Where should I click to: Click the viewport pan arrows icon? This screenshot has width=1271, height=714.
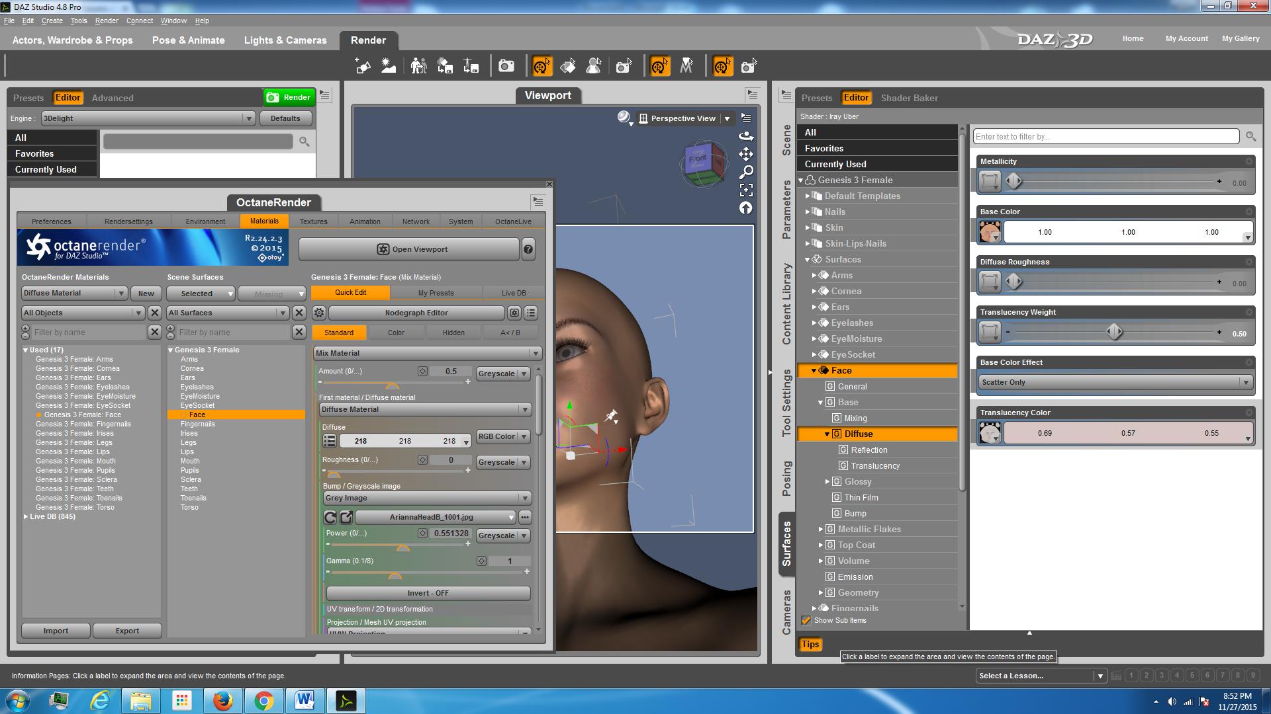pos(746,154)
